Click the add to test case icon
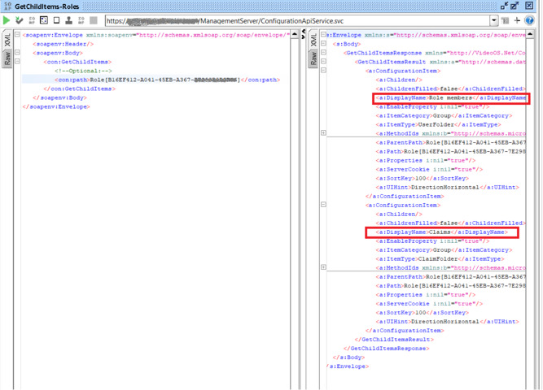Screen dimensions: 543x390 point(20,20)
